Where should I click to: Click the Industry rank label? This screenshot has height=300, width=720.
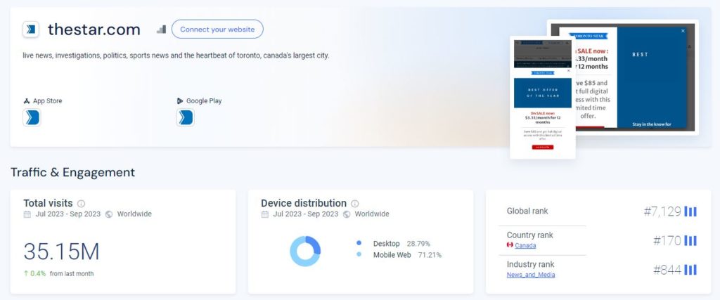[530, 264]
